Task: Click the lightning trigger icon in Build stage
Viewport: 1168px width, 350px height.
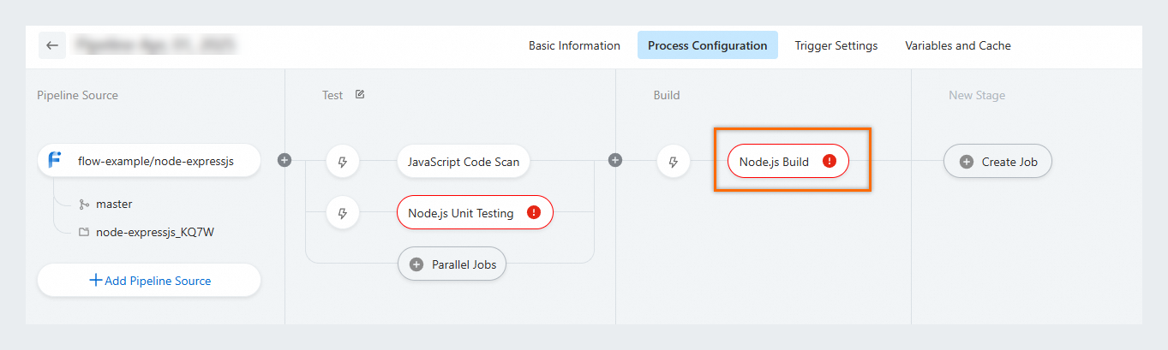Action: [674, 161]
